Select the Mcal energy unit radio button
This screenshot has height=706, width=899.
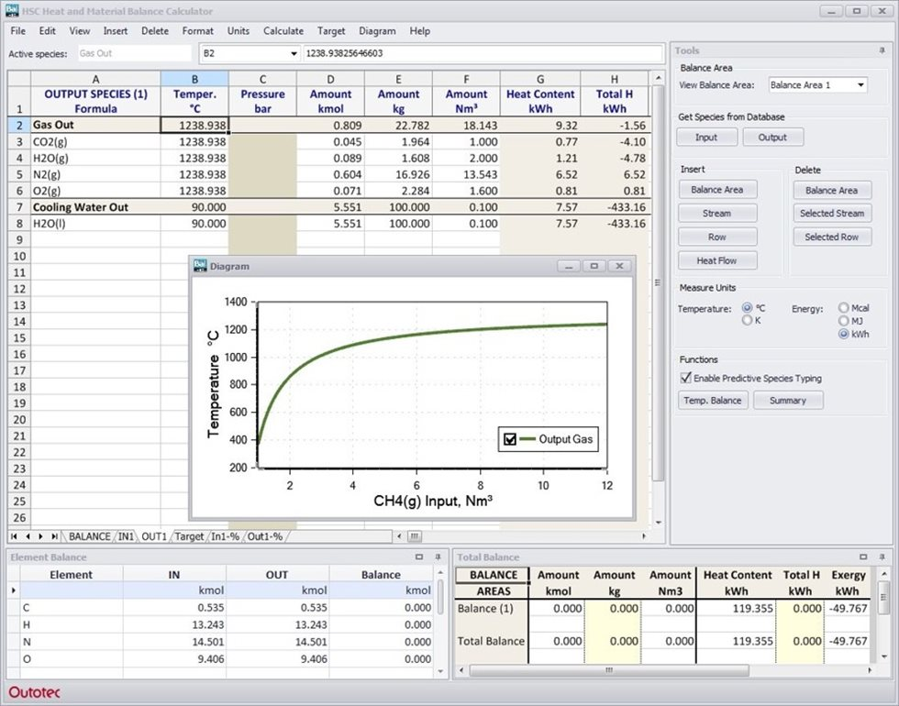click(841, 307)
